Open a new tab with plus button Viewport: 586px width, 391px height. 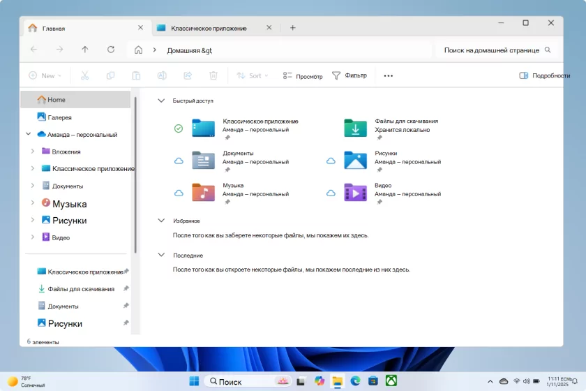click(292, 28)
